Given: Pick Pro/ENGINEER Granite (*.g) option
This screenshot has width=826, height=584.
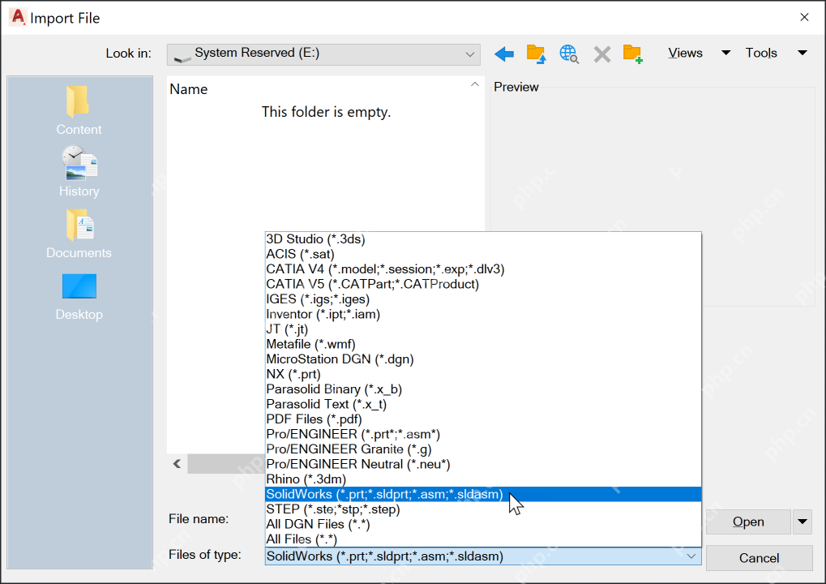Looking at the screenshot, I should click(x=483, y=449).
